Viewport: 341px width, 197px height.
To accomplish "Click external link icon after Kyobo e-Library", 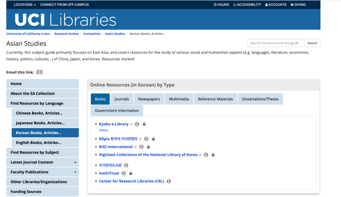I will coord(131,124).
